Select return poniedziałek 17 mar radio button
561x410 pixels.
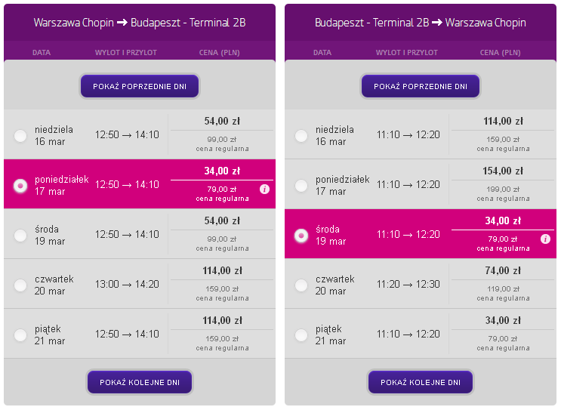301,185
